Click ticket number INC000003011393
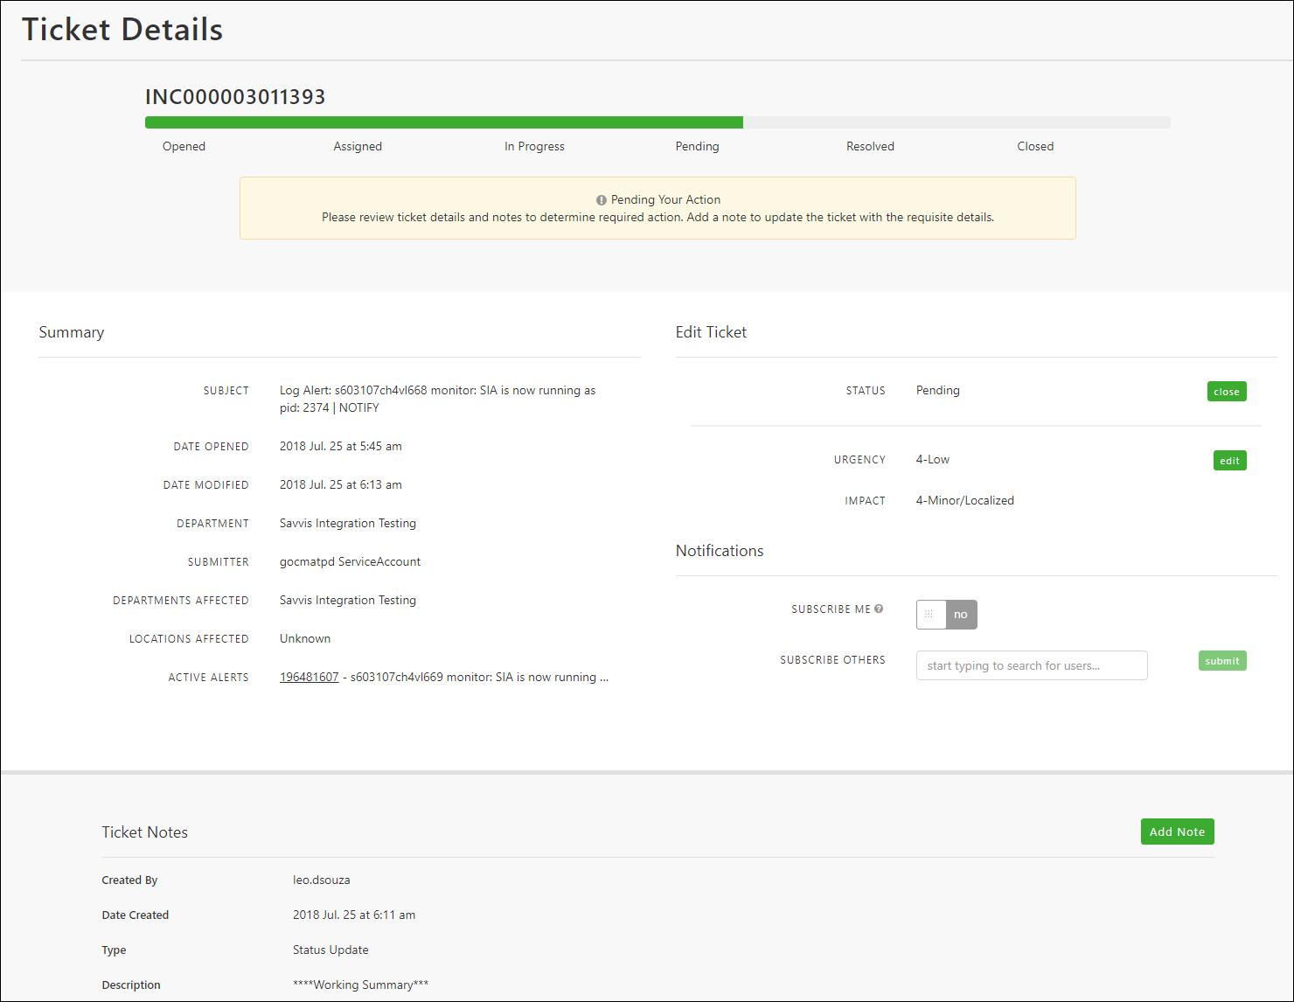Viewport: 1294px width, 1002px height. click(x=235, y=97)
